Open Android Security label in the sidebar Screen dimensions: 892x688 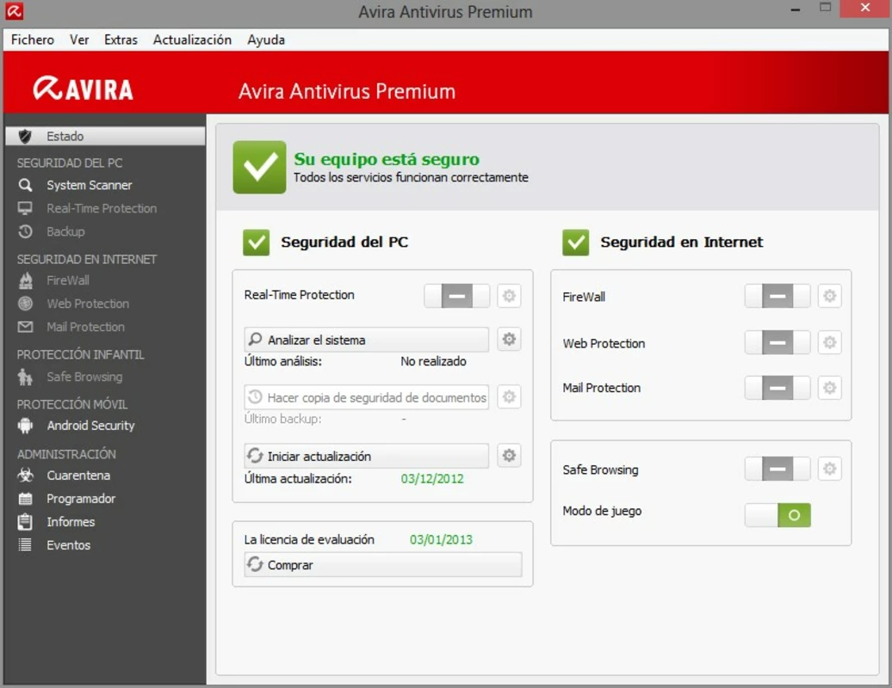(x=91, y=426)
